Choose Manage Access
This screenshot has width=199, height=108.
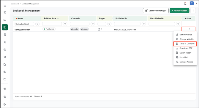tap(185, 62)
